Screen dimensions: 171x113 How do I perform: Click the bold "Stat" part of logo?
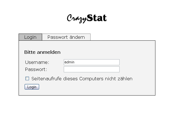click(97, 18)
